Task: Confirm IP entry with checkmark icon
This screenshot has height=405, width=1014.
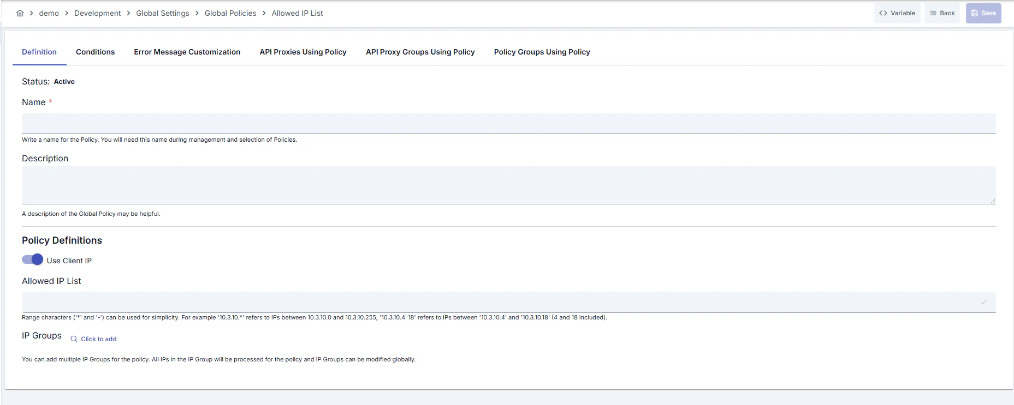Action: pyautogui.click(x=983, y=302)
